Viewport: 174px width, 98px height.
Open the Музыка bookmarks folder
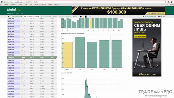pos(56,5)
